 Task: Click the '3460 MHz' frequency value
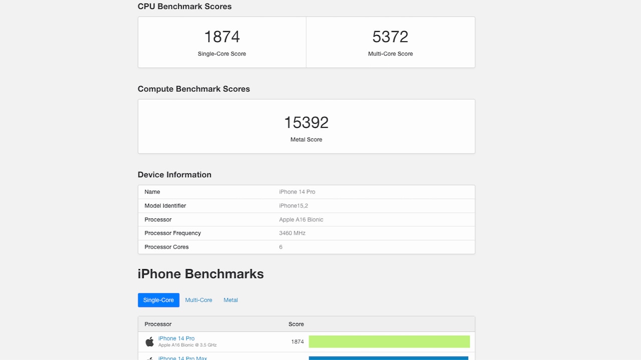292,233
